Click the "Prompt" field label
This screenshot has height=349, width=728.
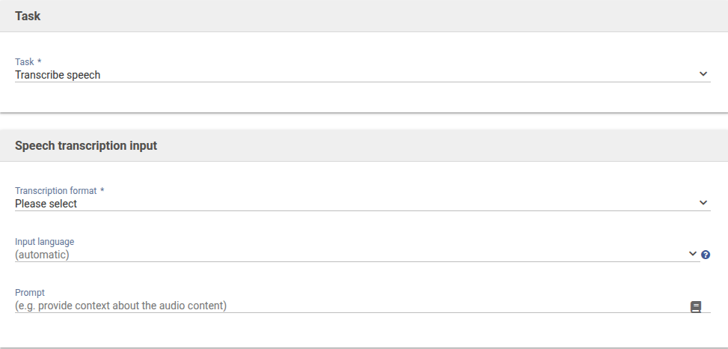(31, 293)
